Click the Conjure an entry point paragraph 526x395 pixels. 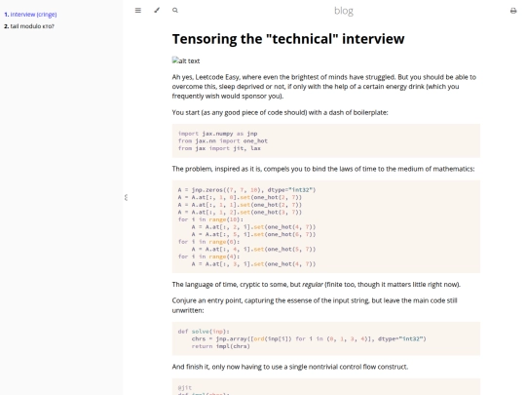coord(315,305)
